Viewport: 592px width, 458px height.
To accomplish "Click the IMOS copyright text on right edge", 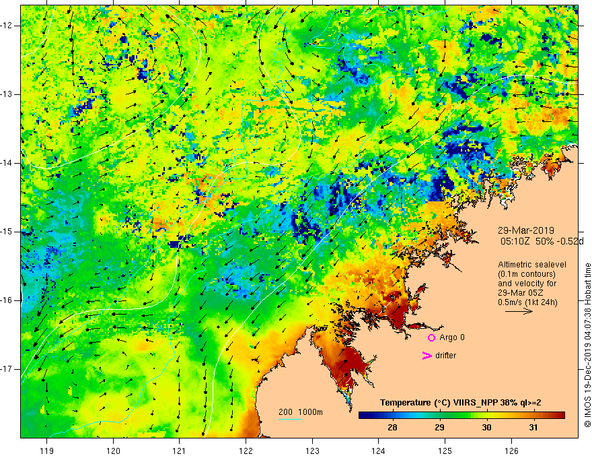I will [587, 345].
